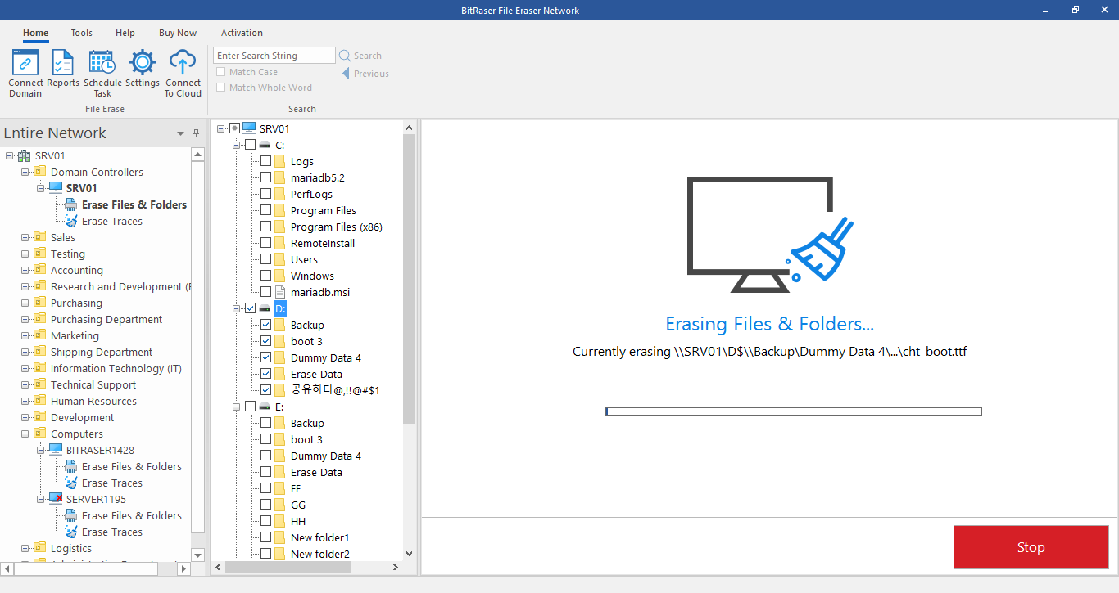Open the Buy Now tab
Viewport: 1119px width, 593px height.
[x=178, y=33]
